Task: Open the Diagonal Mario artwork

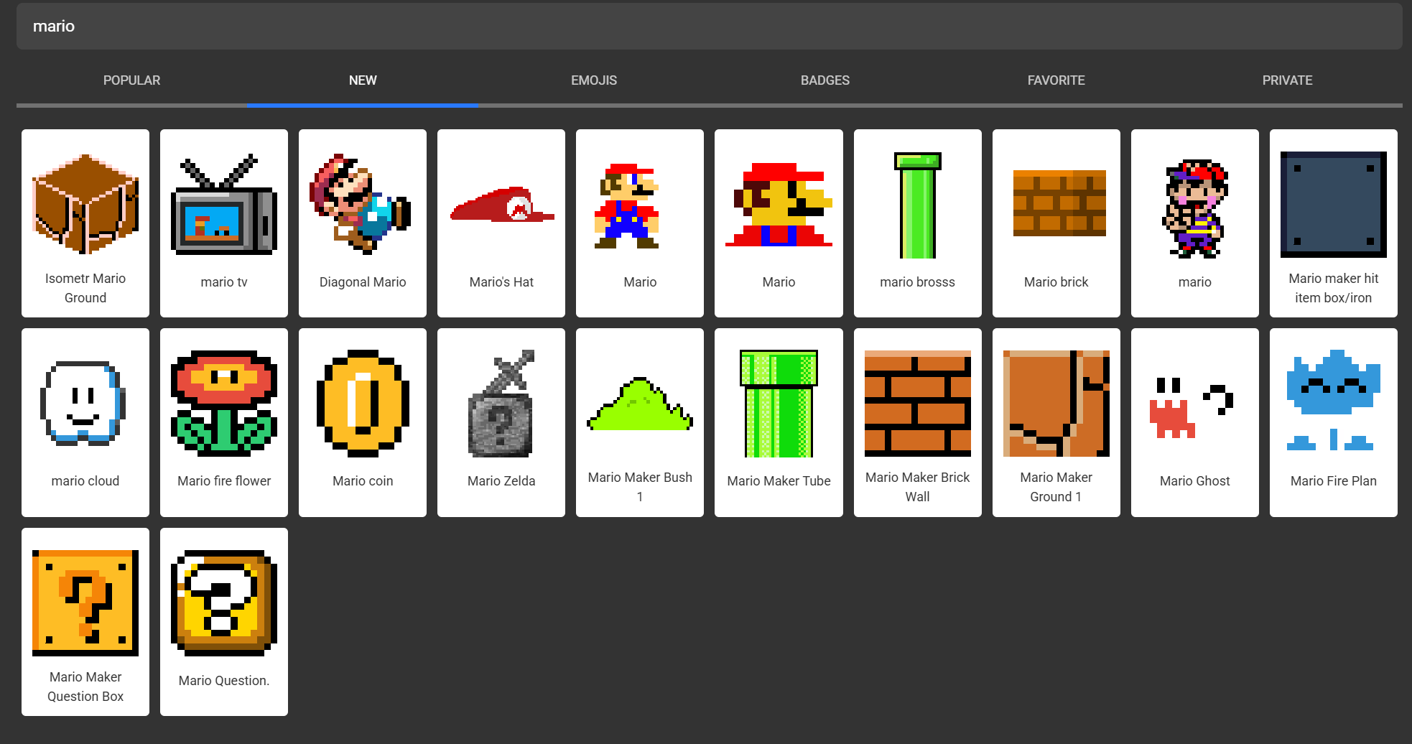Action: 363,223
